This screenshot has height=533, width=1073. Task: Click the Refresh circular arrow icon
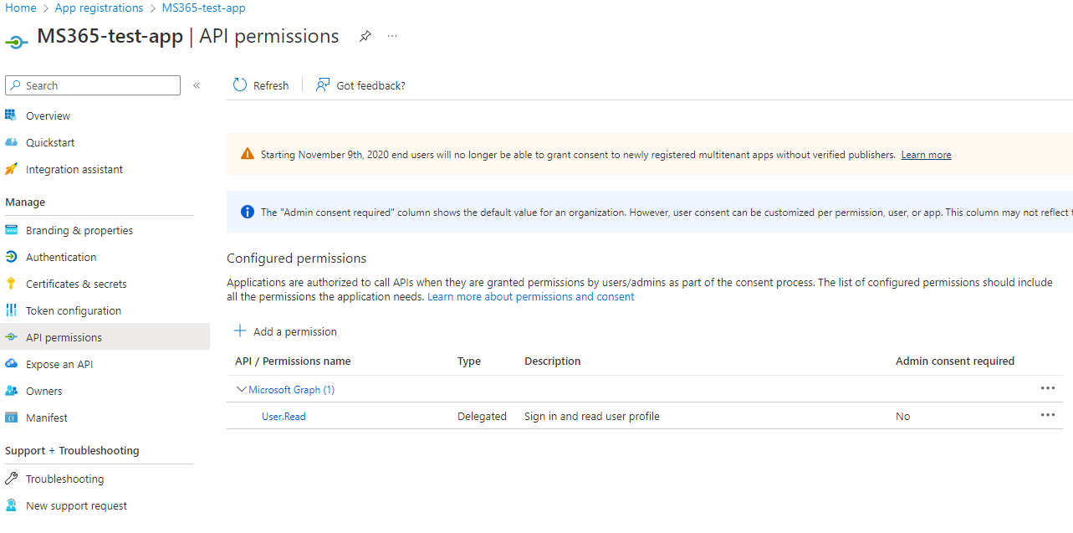[240, 85]
